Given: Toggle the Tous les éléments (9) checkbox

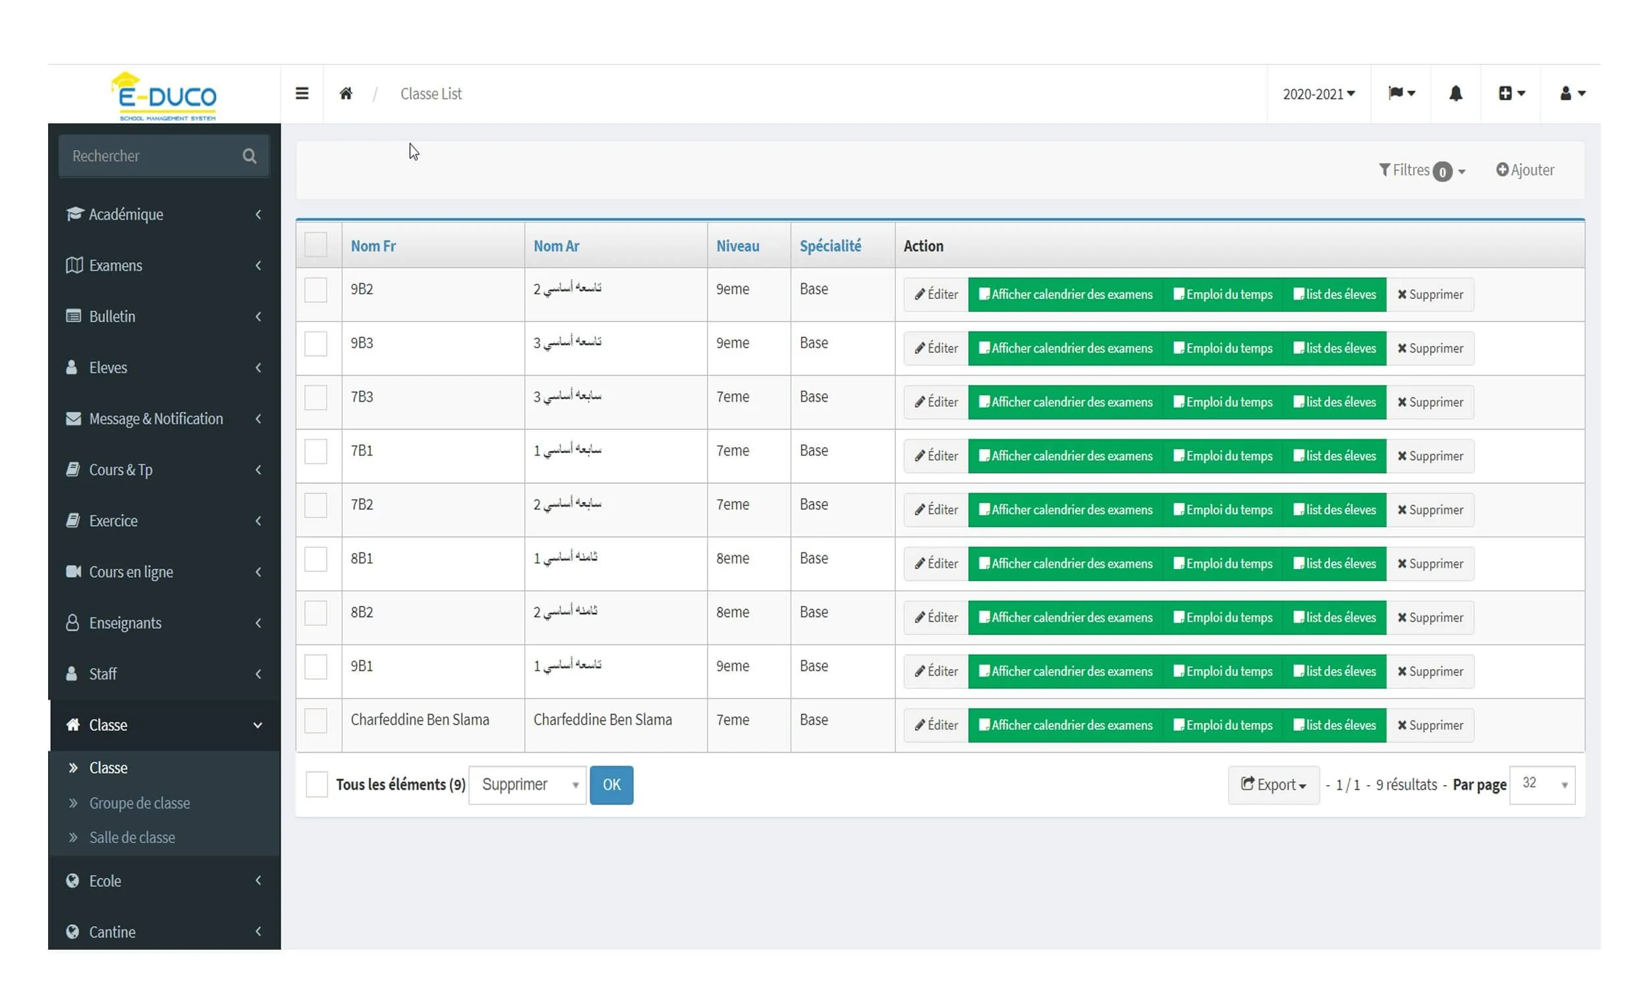Looking at the screenshot, I should [317, 784].
